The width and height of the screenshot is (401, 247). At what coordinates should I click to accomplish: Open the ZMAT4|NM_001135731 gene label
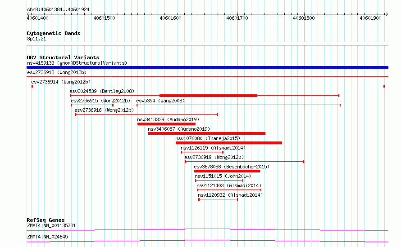[x=51, y=225]
